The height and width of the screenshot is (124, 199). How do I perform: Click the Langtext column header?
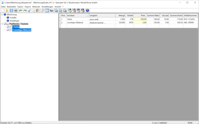tap(102, 15)
